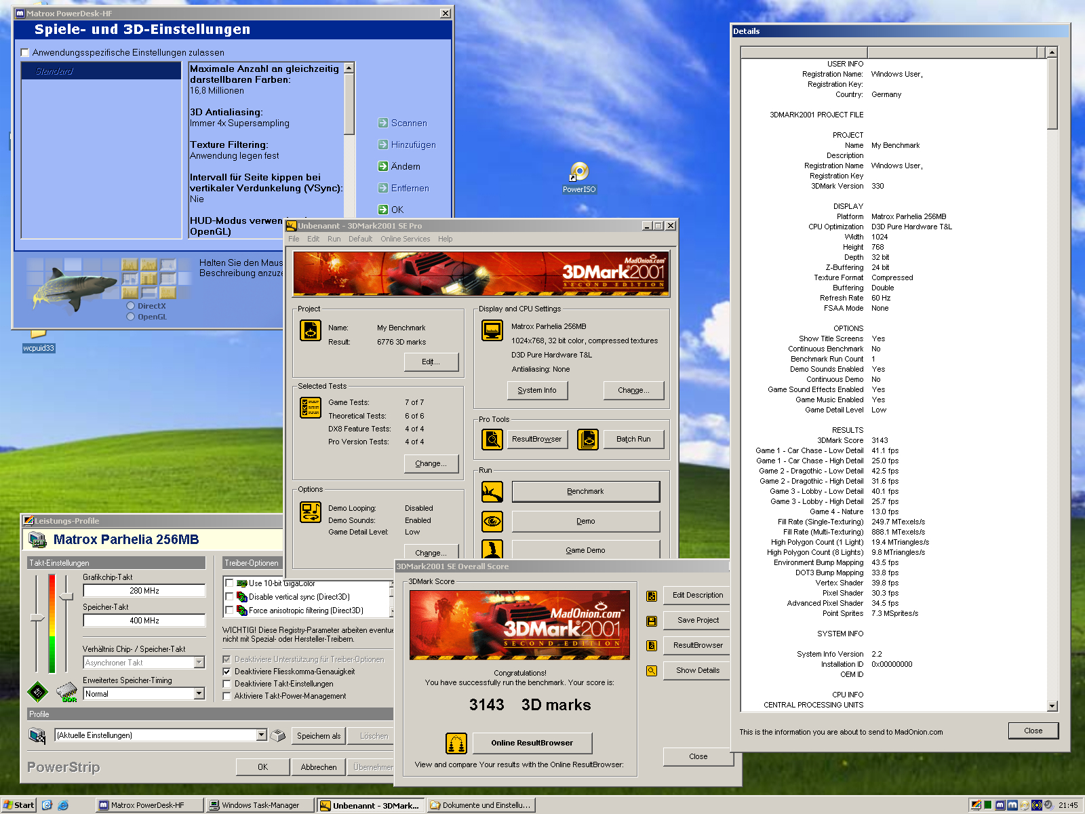The width and height of the screenshot is (1085, 814).
Task: Click the Online ResultBrowser podium icon
Action: pos(456,743)
